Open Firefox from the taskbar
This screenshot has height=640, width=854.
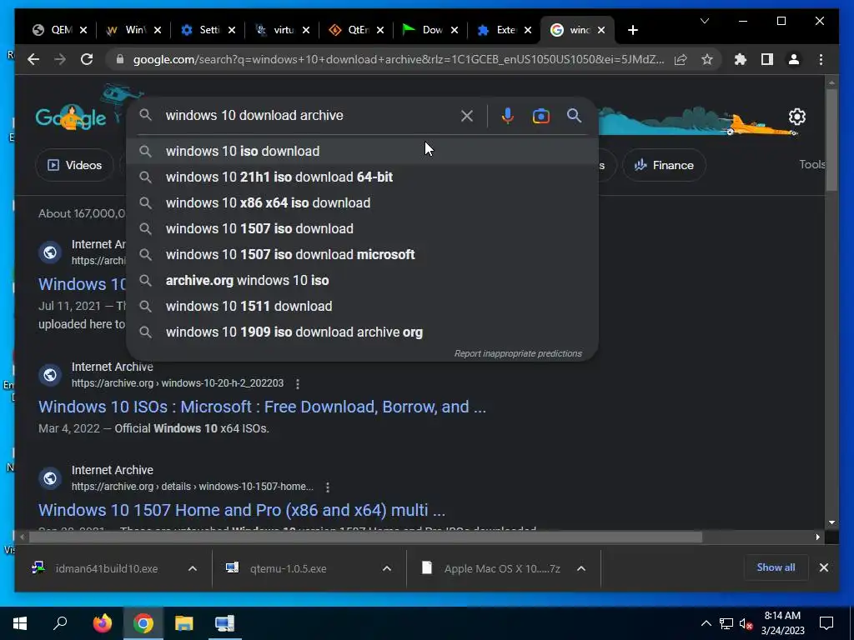(102, 623)
